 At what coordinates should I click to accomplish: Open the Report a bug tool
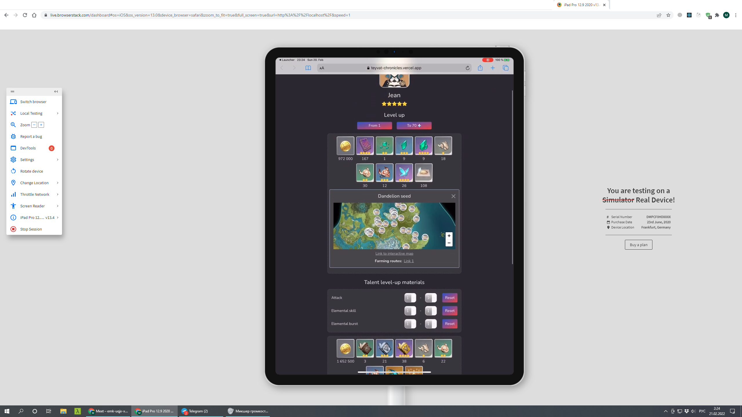(x=13, y=136)
